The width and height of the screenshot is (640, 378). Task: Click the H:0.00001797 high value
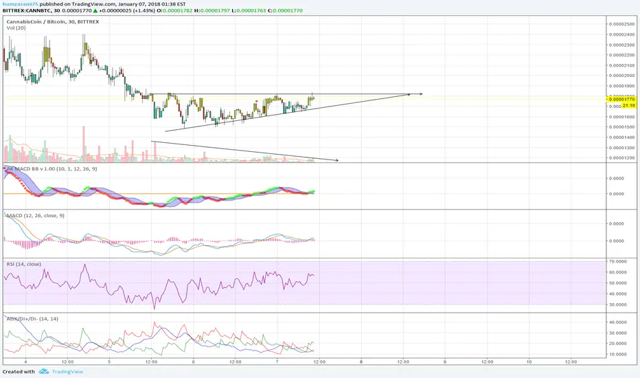(212, 10)
